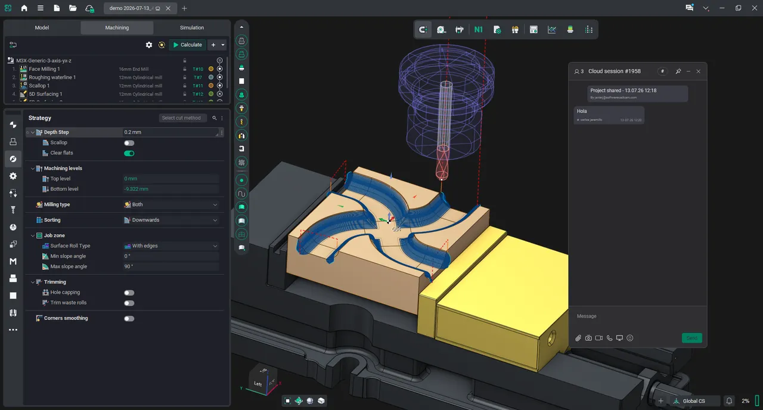The image size is (763, 410).
Task: Toggle Face Milling 1 operation state circle
Action: 219,69
